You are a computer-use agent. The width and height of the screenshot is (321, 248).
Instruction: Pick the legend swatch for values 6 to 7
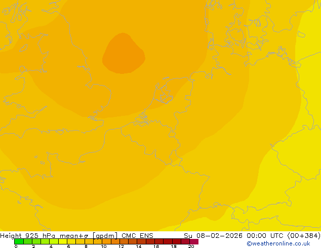[71, 241]
